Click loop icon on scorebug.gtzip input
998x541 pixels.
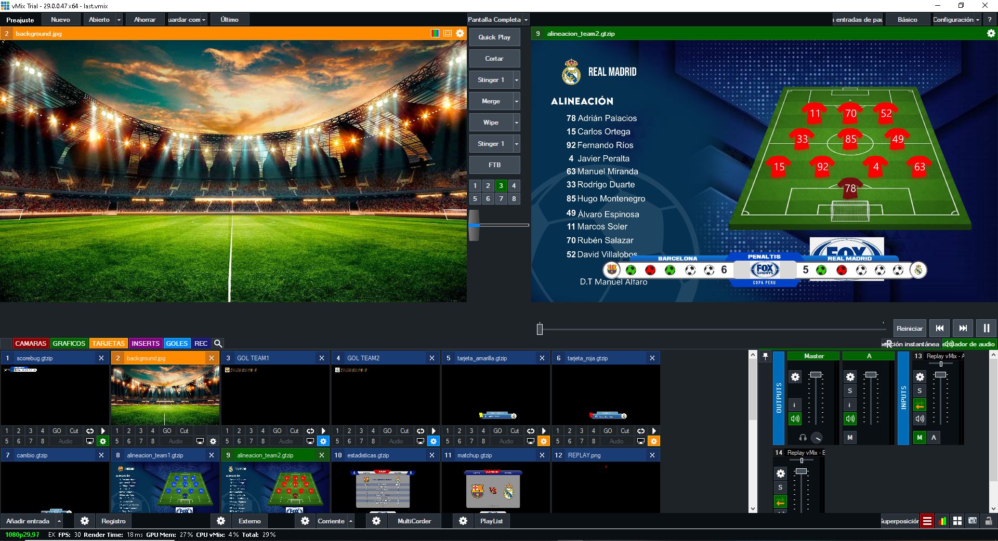coord(90,431)
